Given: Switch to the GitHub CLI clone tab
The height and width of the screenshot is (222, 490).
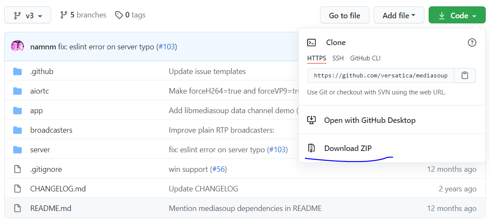Looking at the screenshot, I should 365,58.
